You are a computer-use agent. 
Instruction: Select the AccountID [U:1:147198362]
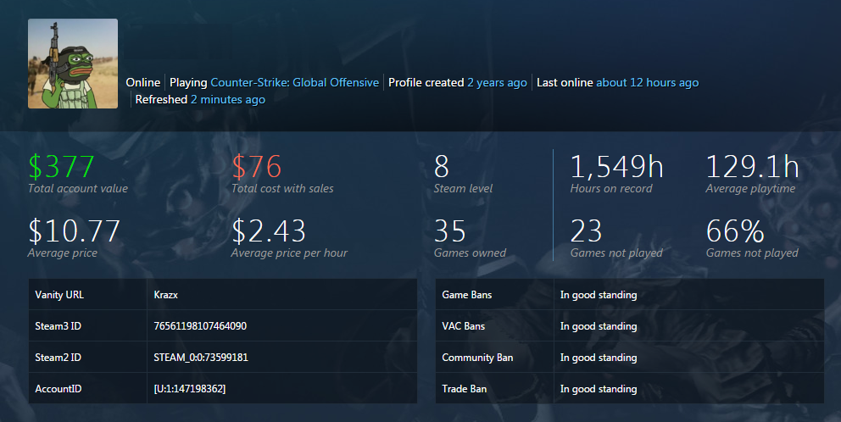[x=190, y=389]
